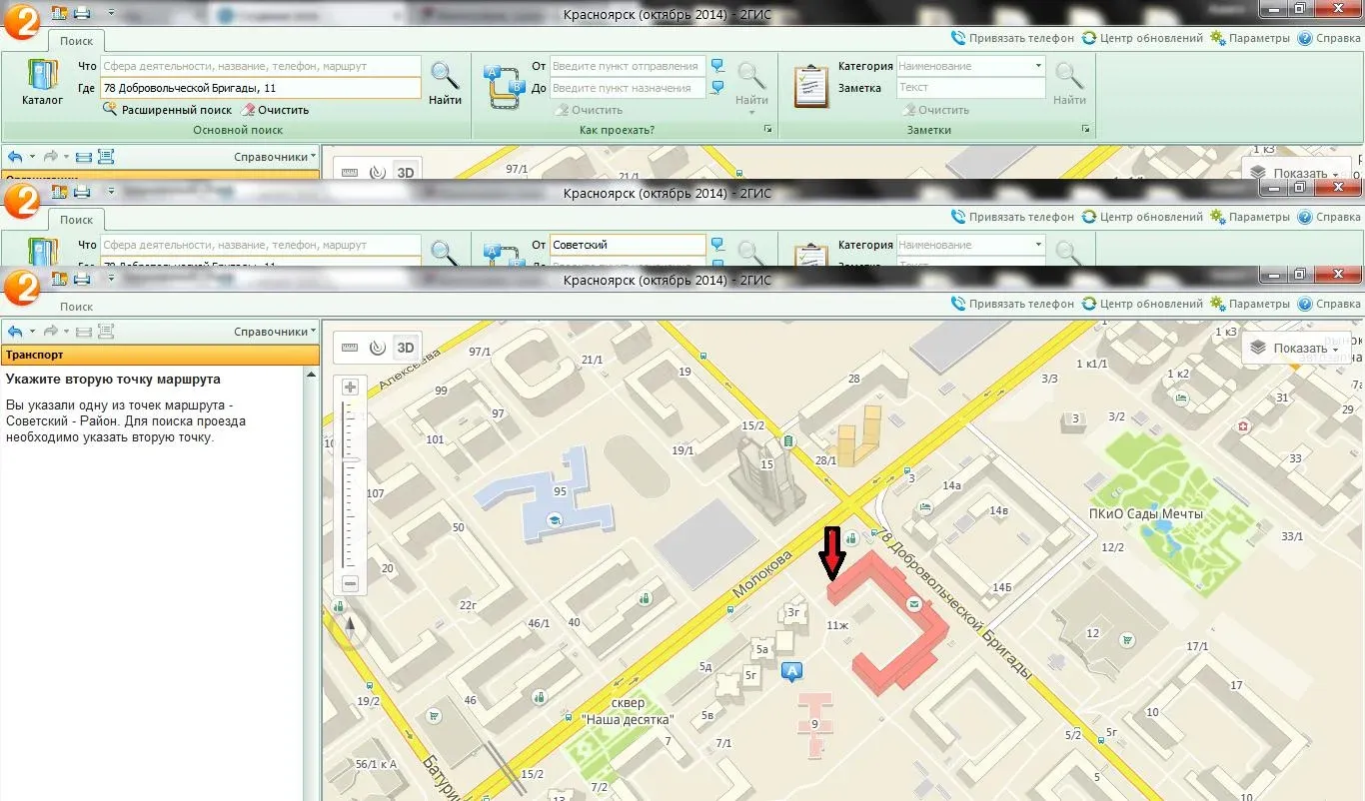
Task: Click the compass north arrow below zoom control
Action: 350,627
